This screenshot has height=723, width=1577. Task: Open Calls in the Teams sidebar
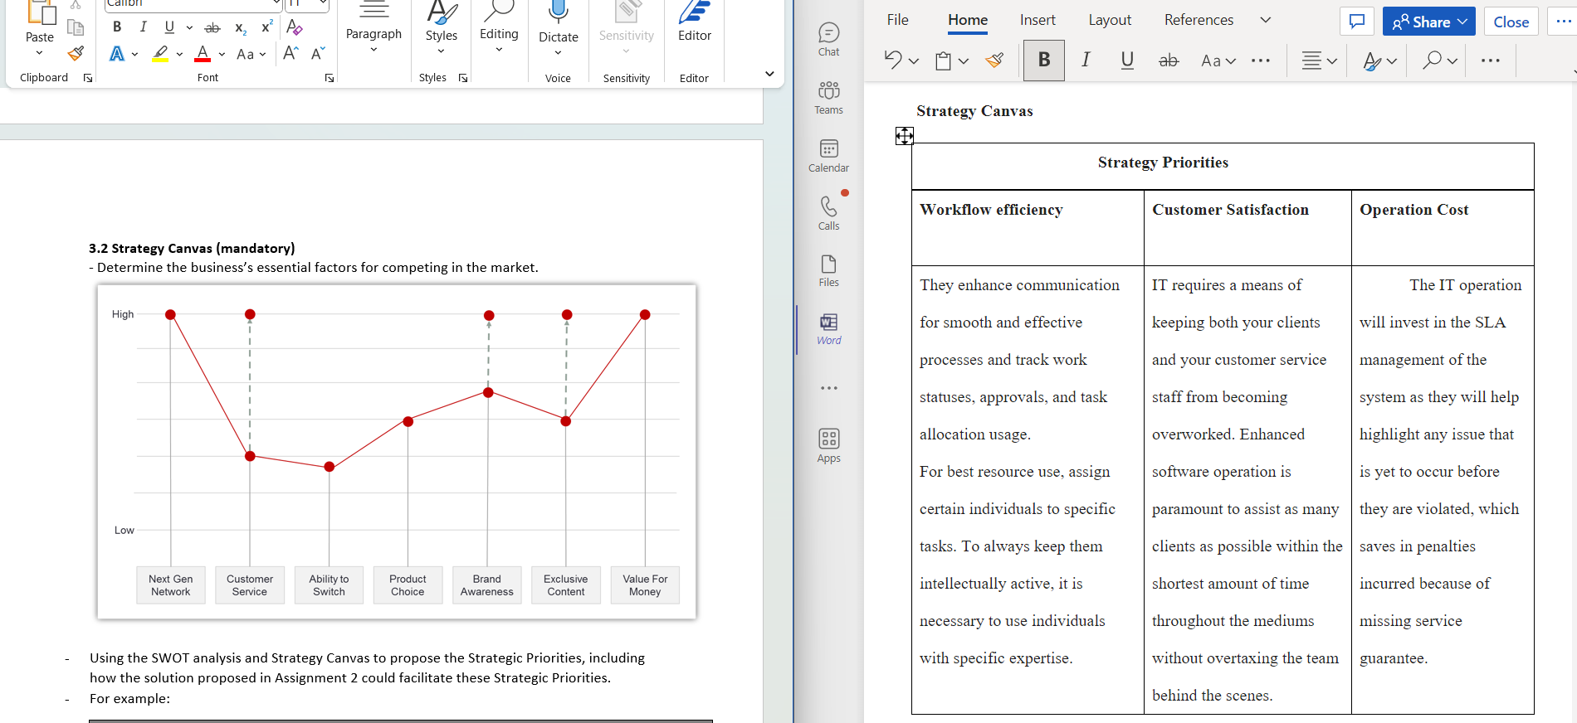click(828, 213)
